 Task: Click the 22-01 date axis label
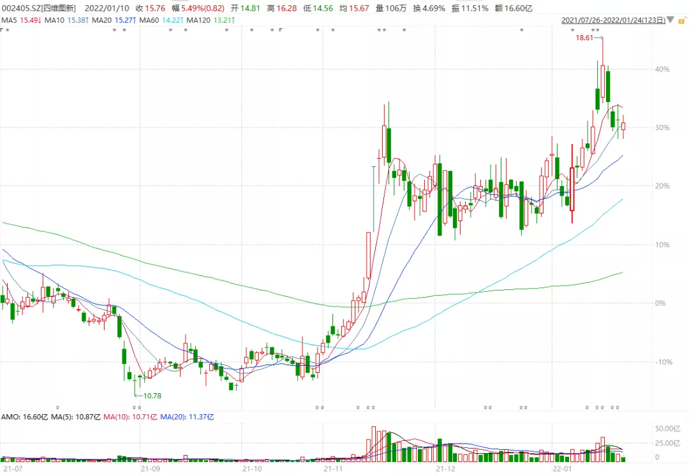pos(563,469)
